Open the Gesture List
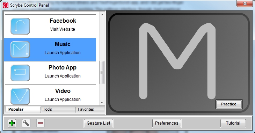Viewport: 255px width, 133px height. tap(99, 123)
